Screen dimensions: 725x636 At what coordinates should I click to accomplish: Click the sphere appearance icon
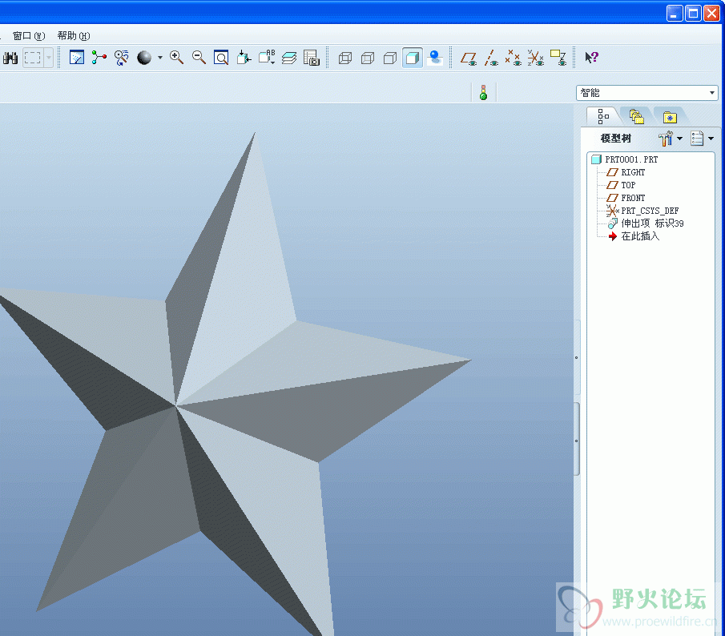(x=144, y=58)
